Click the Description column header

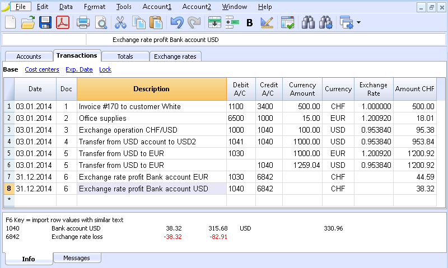pyautogui.click(x=151, y=89)
